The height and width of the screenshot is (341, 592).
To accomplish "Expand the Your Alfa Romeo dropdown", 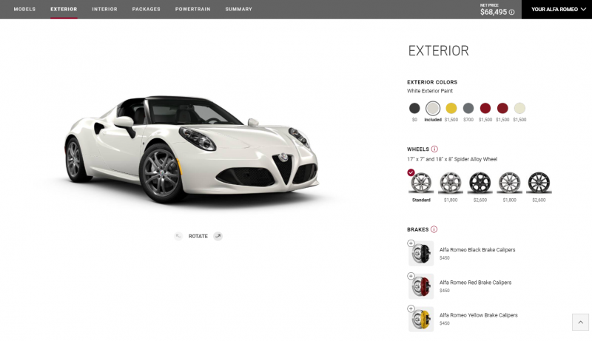I will click(557, 10).
